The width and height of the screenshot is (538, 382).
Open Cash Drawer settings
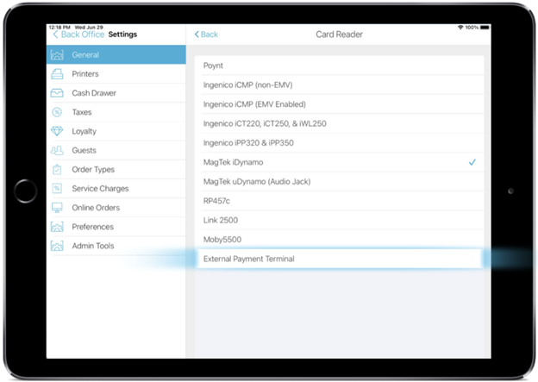coord(116,93)
